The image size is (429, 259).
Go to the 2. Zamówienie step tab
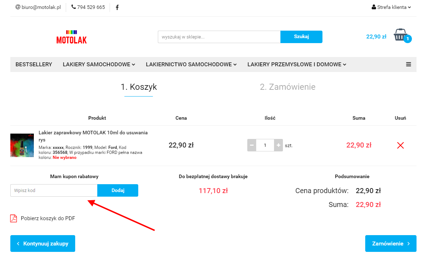coord(288,87)
